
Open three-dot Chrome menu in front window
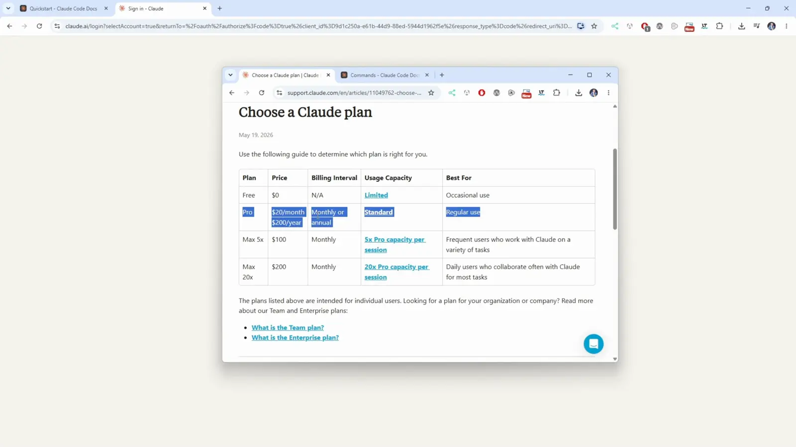tap(608, 93)
